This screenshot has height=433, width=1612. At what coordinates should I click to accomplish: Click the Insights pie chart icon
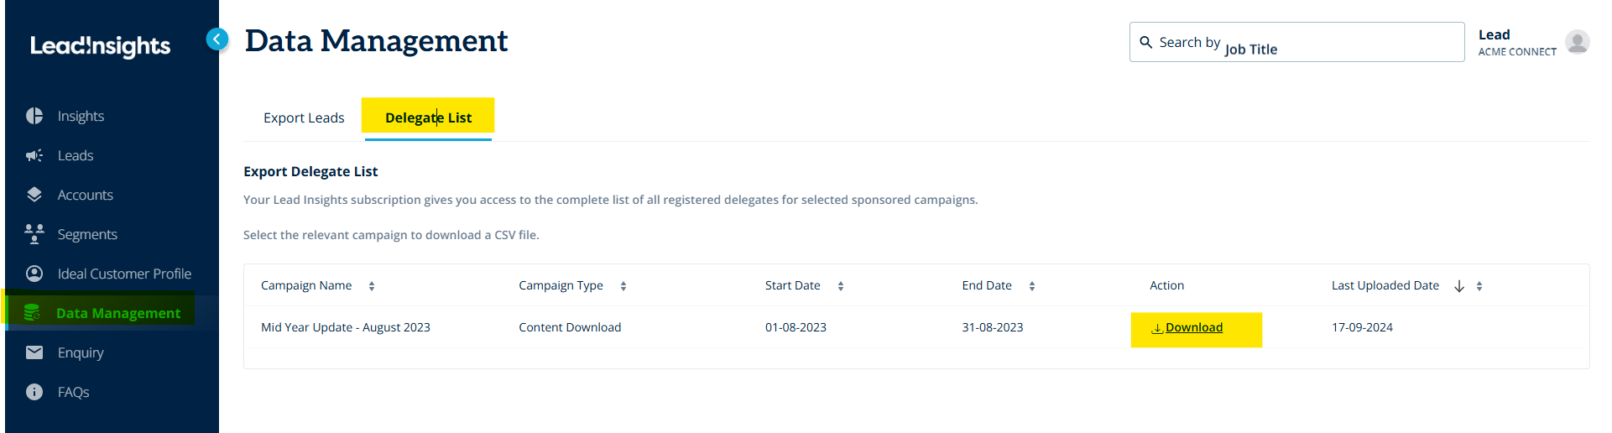pos(34,116)
